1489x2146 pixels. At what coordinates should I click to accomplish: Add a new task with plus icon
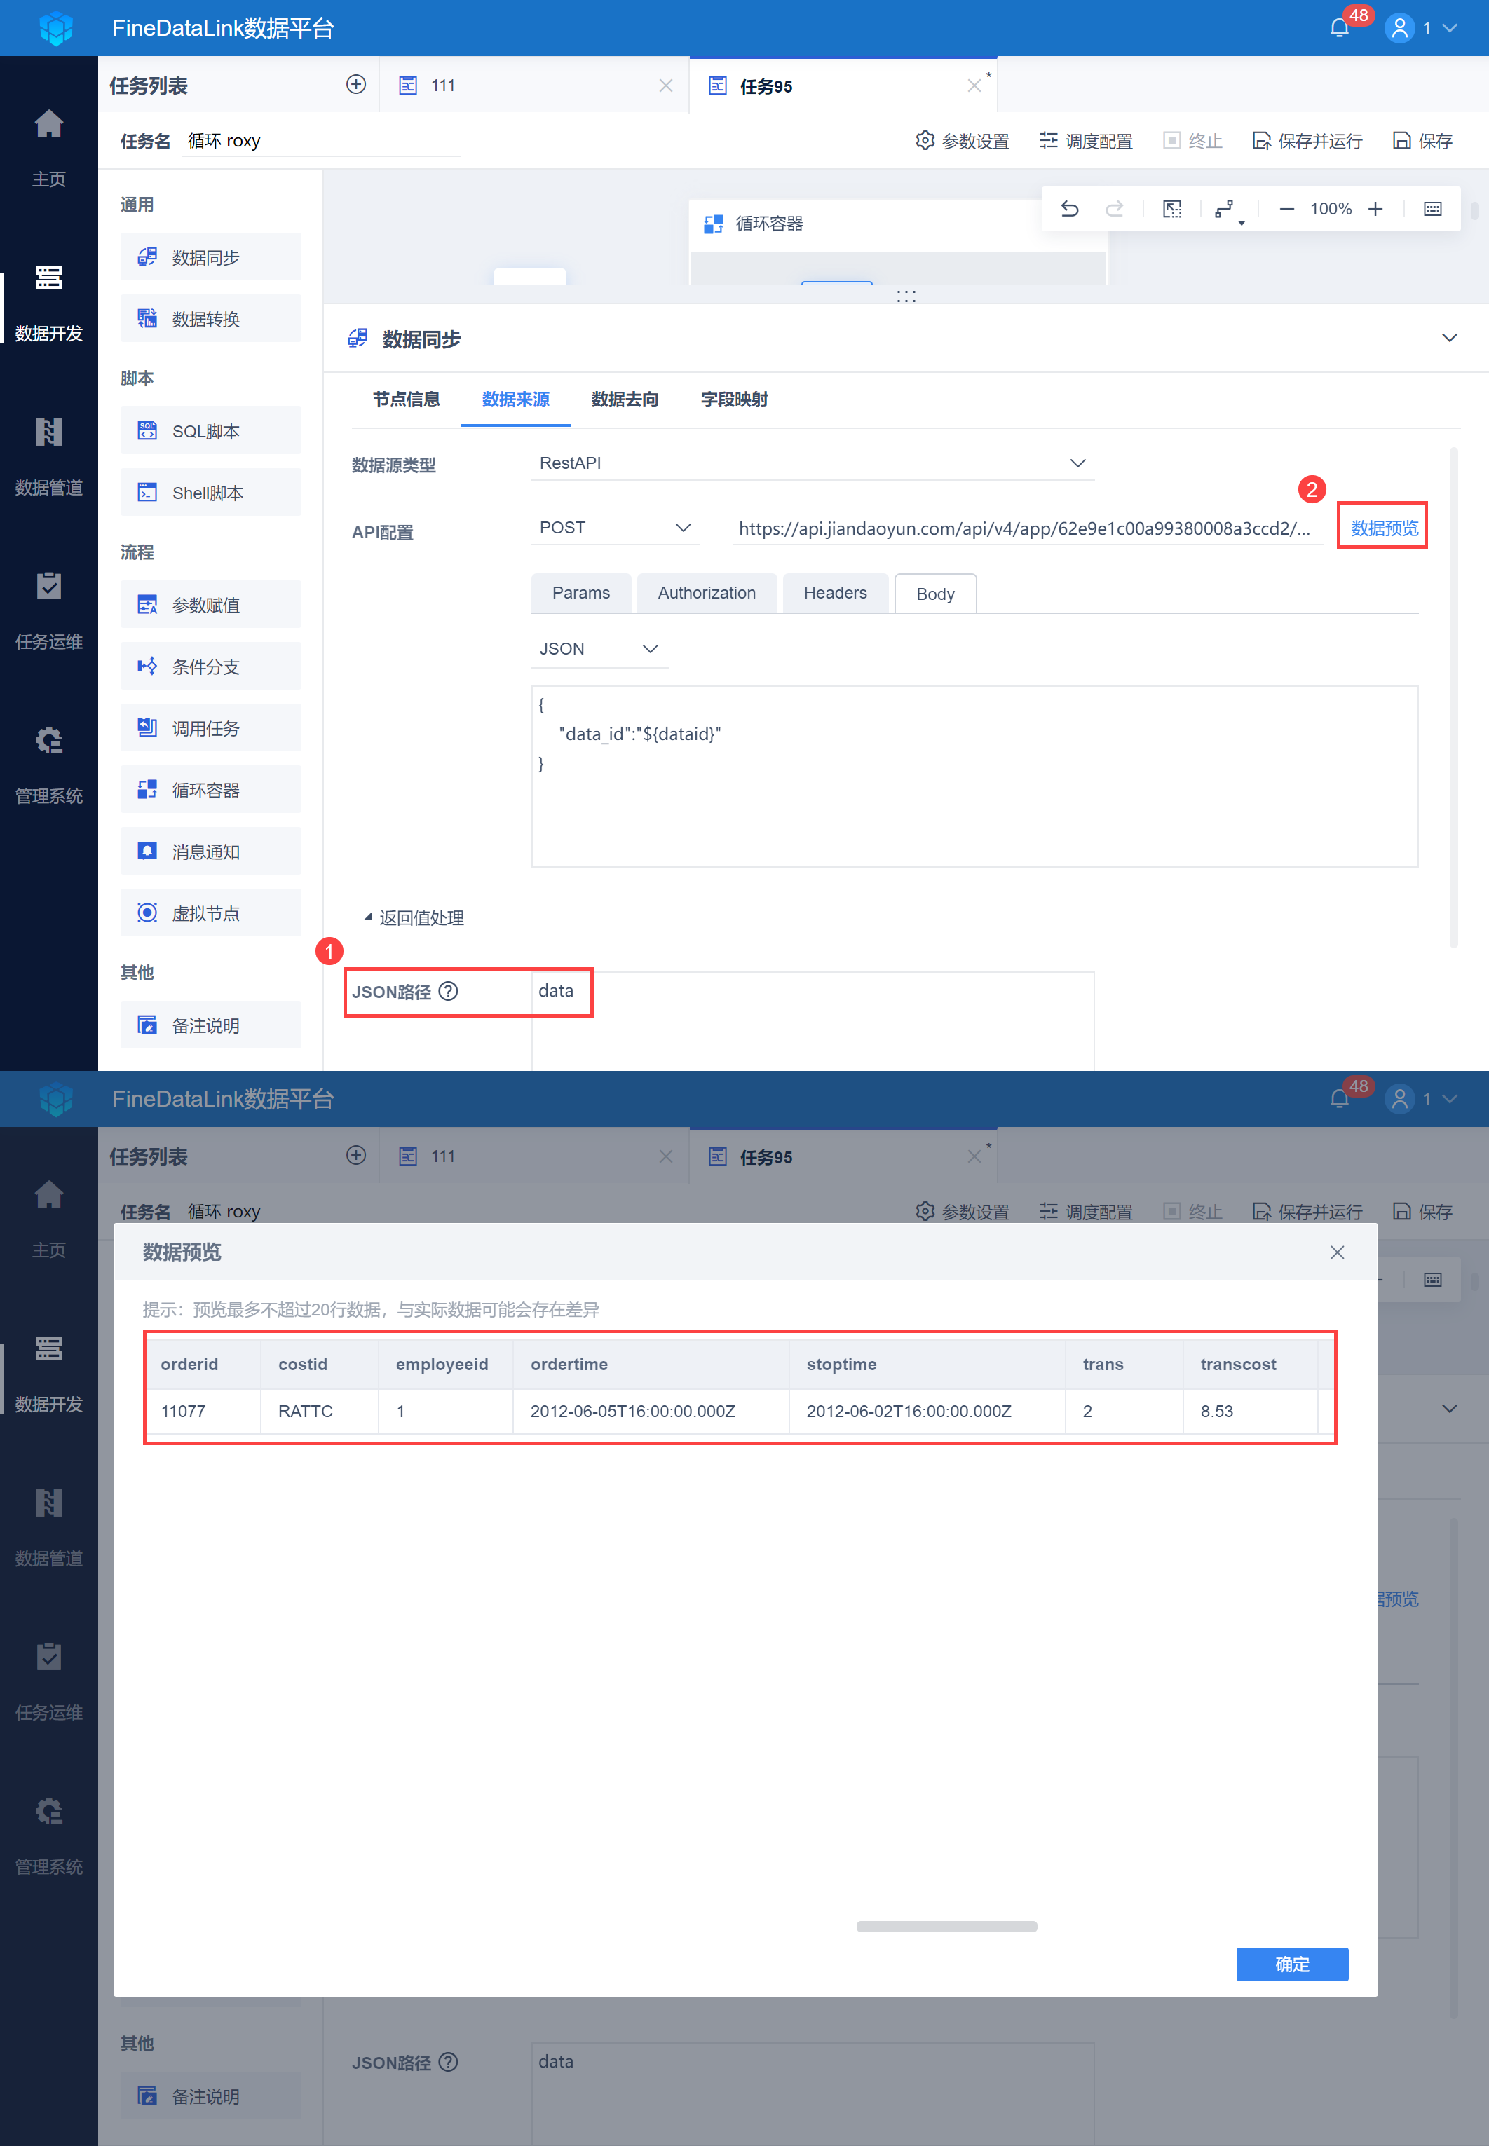point(355,85)
